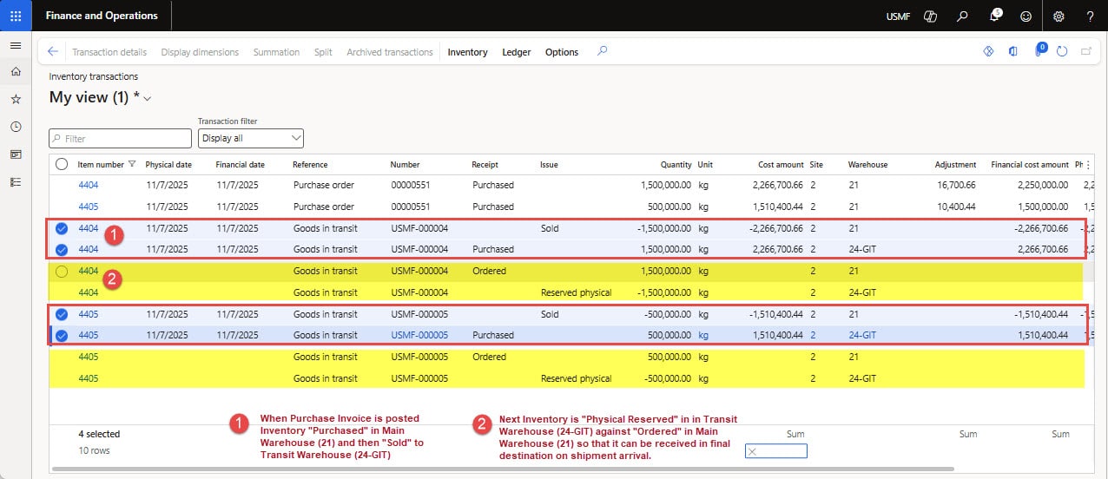Open Power Apps diamond icon
The image size is (1108, 479).
click(988, 52)
